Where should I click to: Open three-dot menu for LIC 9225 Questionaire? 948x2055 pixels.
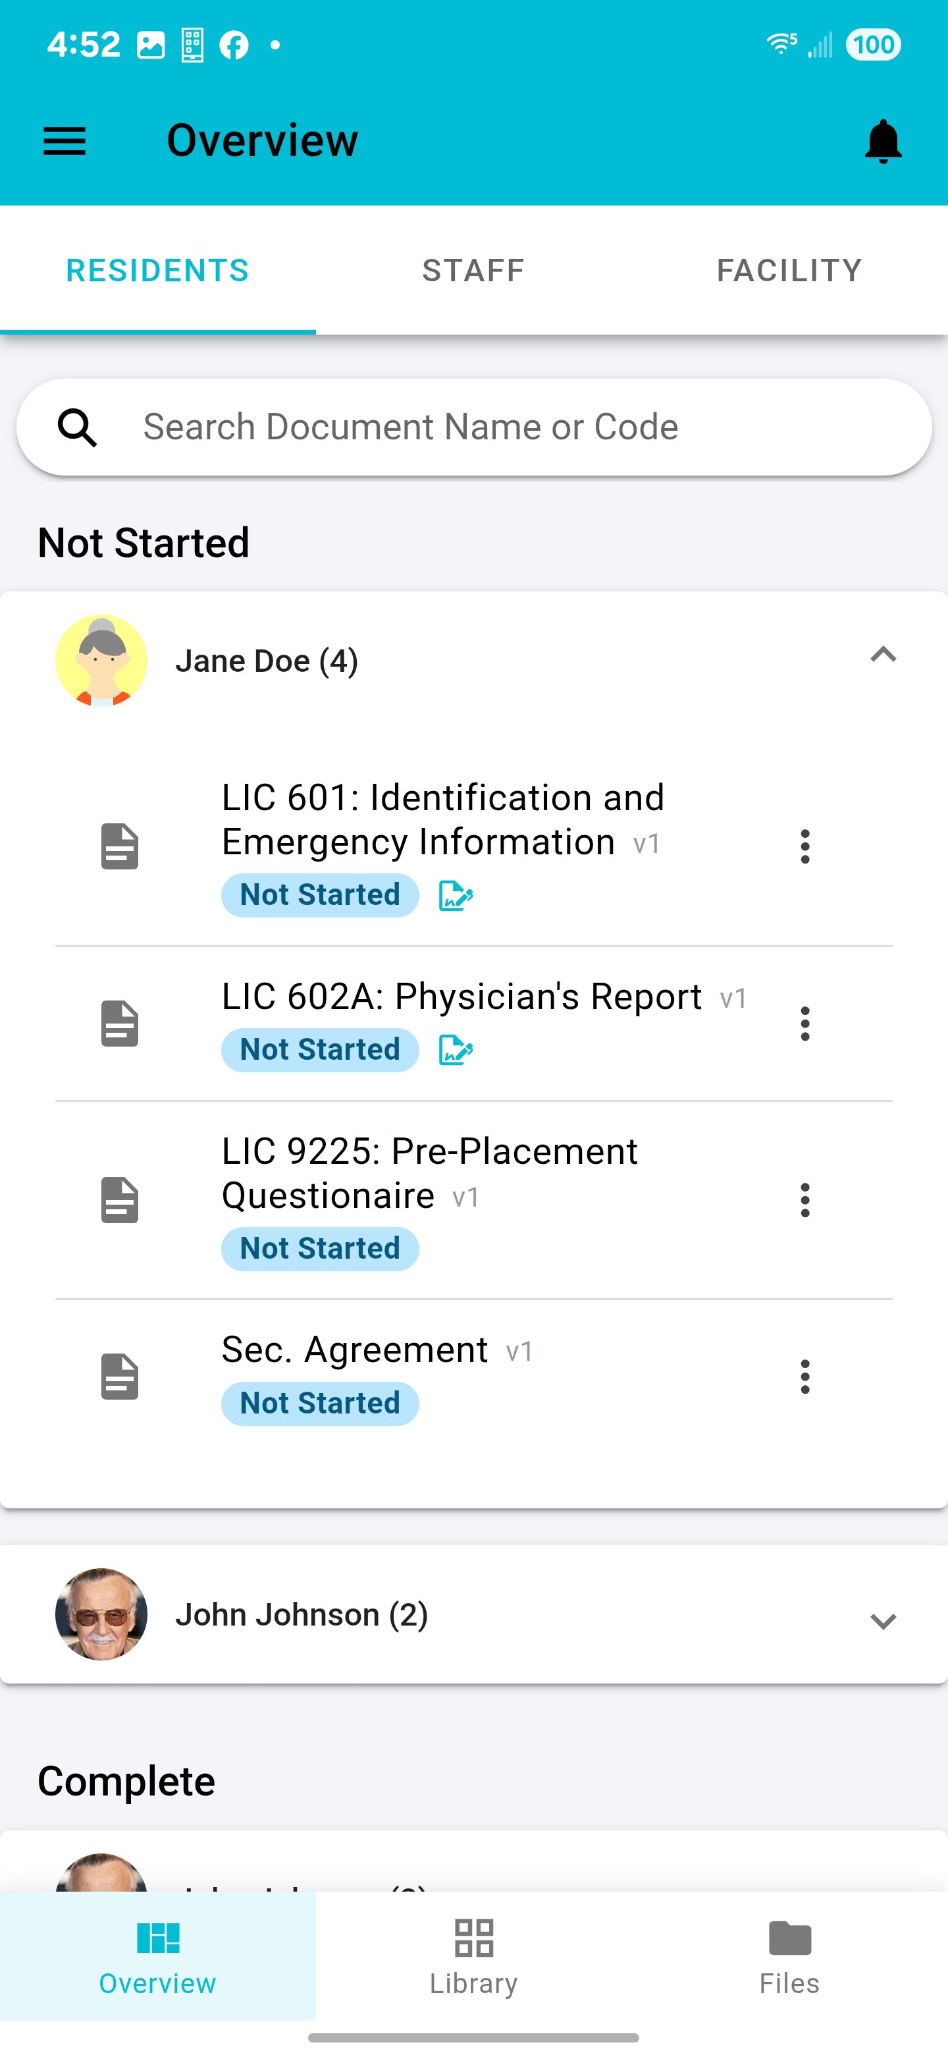tap(804, 1200)
